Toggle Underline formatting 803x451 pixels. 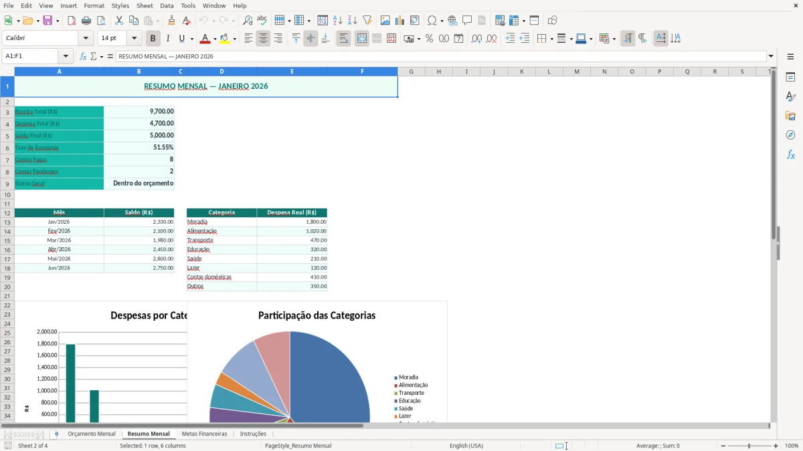point(181,39)
